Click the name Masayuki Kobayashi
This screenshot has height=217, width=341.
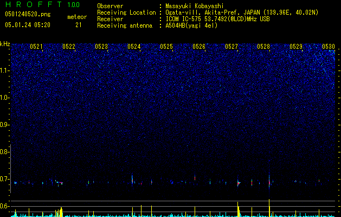click(195, 6)
